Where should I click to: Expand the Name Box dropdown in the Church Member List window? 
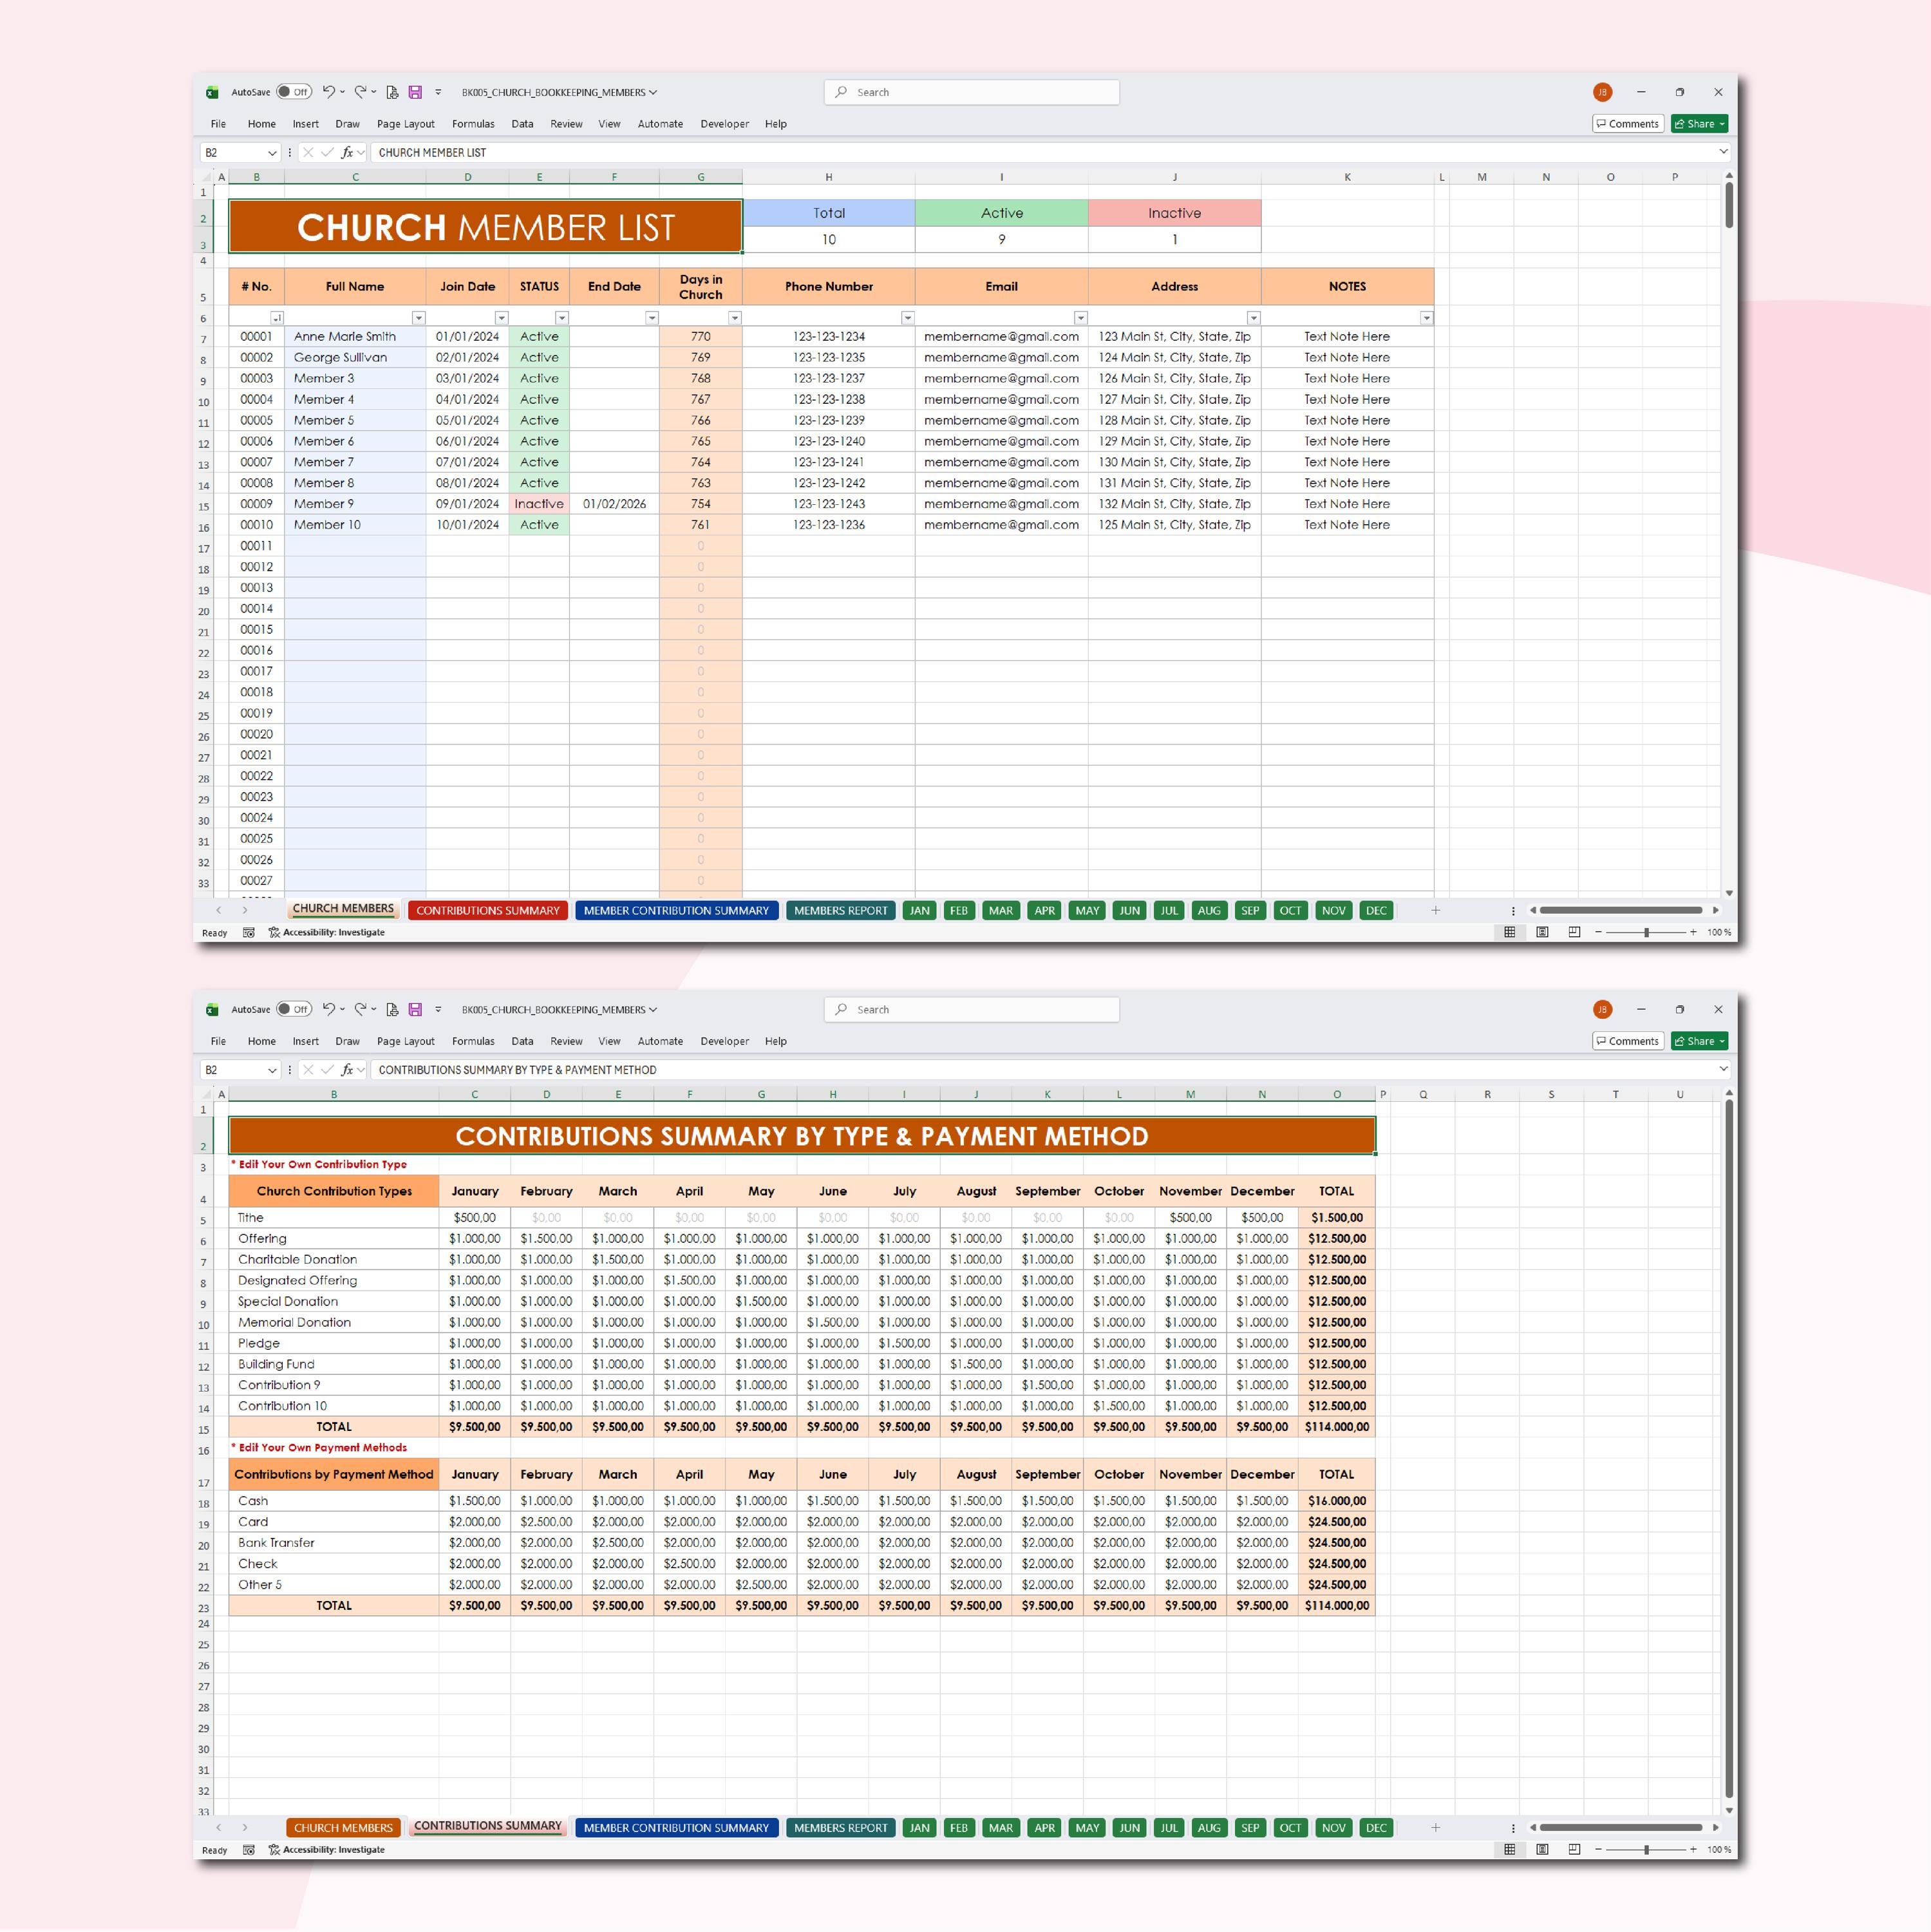(x=272, y=153)
